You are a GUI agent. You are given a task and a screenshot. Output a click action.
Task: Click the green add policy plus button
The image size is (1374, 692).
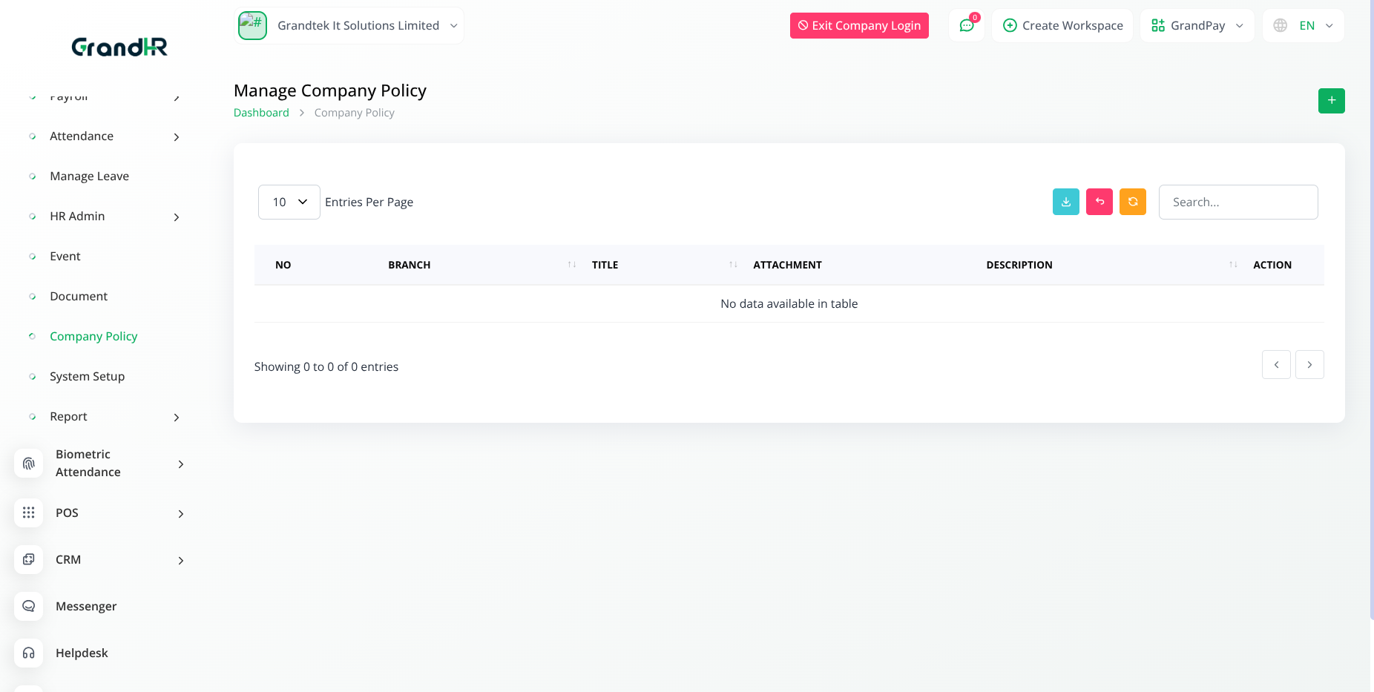pyautogui.click(x=1331, y=101)
